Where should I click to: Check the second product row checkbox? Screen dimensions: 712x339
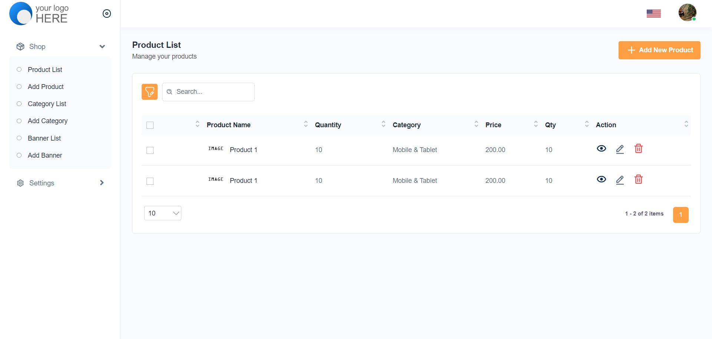[150, 181]
